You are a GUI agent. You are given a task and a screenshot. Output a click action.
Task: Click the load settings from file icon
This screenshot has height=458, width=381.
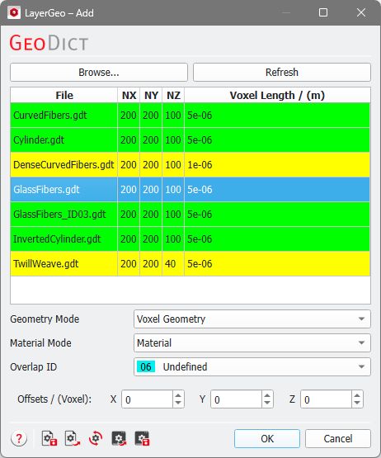pyautogui.click(x=73, y=438)
